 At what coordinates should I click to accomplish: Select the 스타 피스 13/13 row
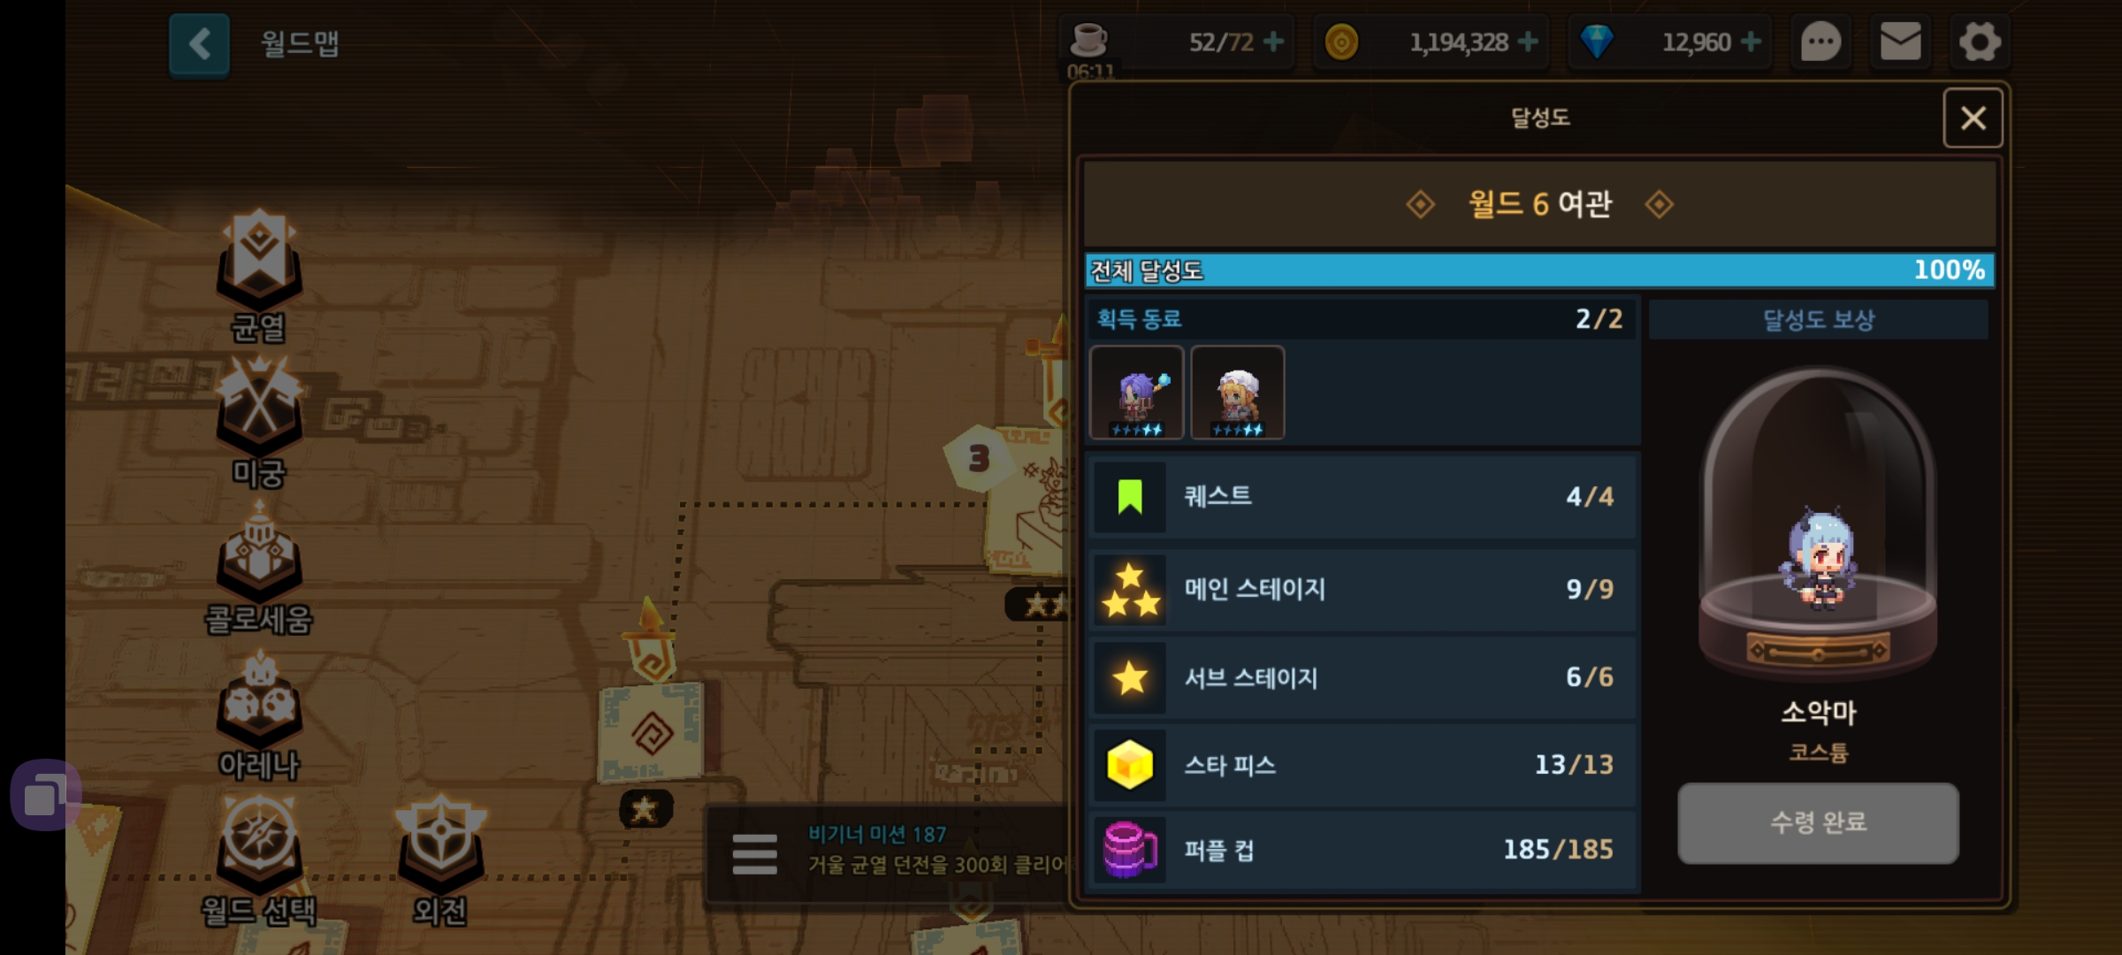(x=1363, y=765)
